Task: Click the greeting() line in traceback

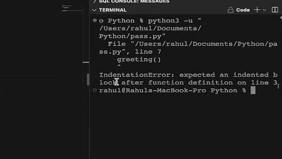Action: 139,60
